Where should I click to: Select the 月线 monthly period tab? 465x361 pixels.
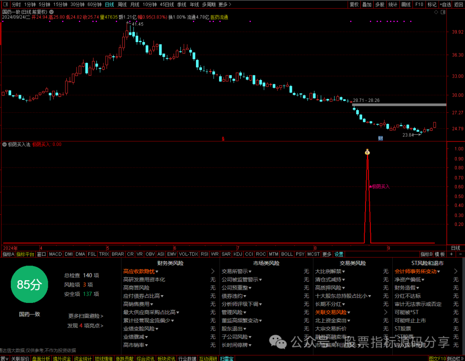(135, 4)
